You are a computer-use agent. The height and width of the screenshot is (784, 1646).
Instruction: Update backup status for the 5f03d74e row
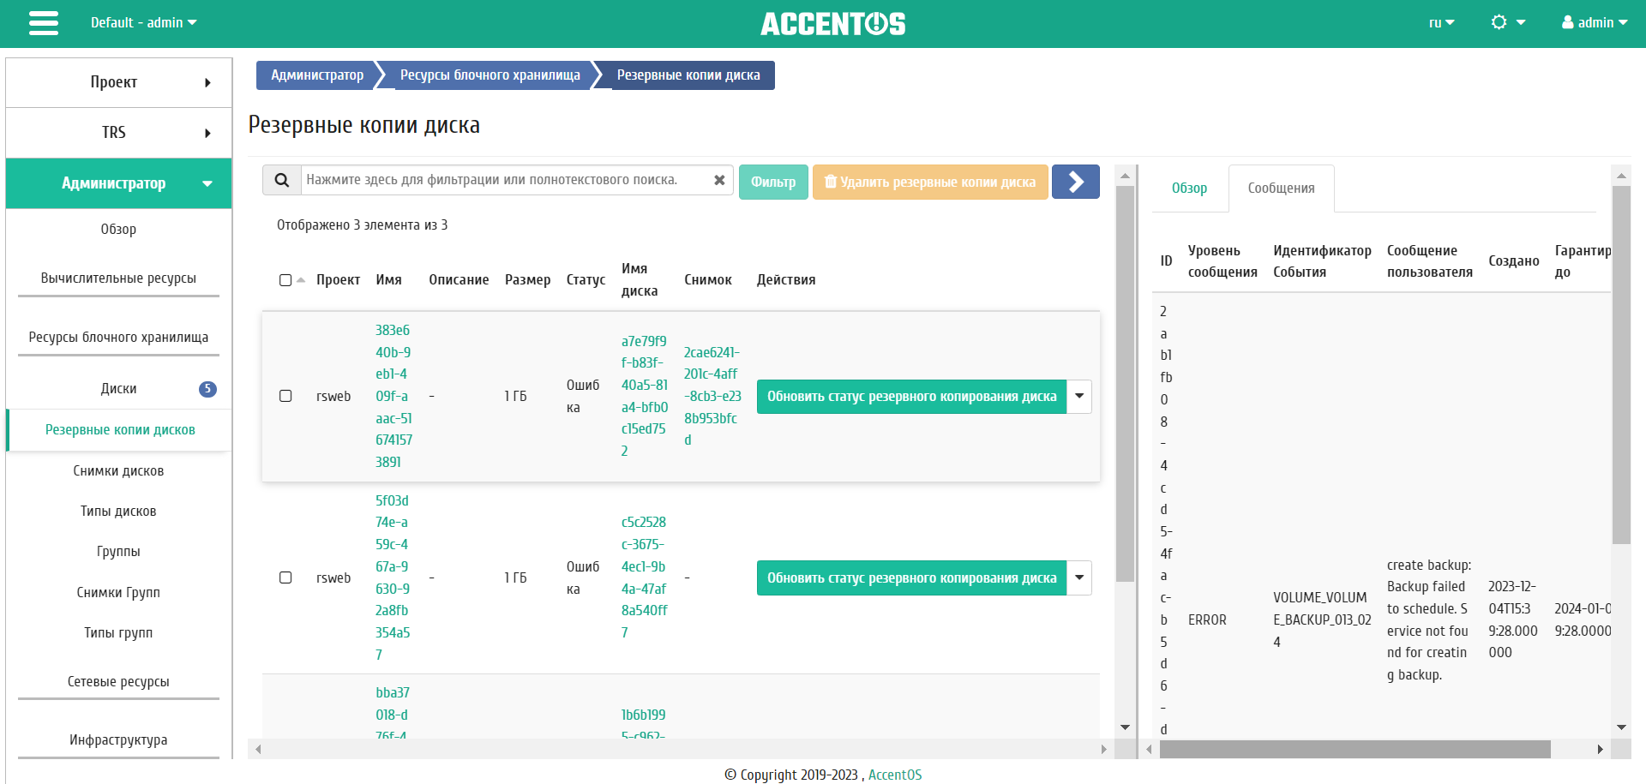pyautogui.click(x=911, y=578)
